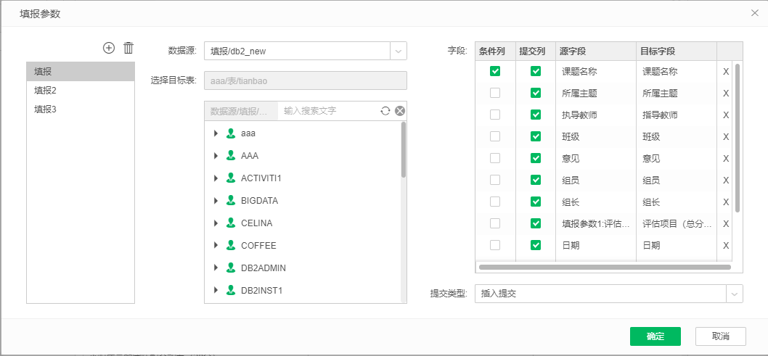The height and width of the screenshot is (356, 768).
Task: Remove the 课题名称 field row with X
Action: click(x=725, y=71)
